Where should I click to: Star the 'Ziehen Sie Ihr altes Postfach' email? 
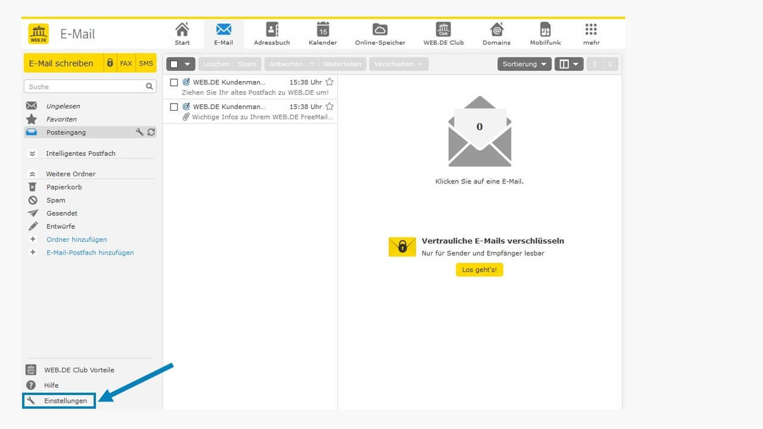pos(329,82)
